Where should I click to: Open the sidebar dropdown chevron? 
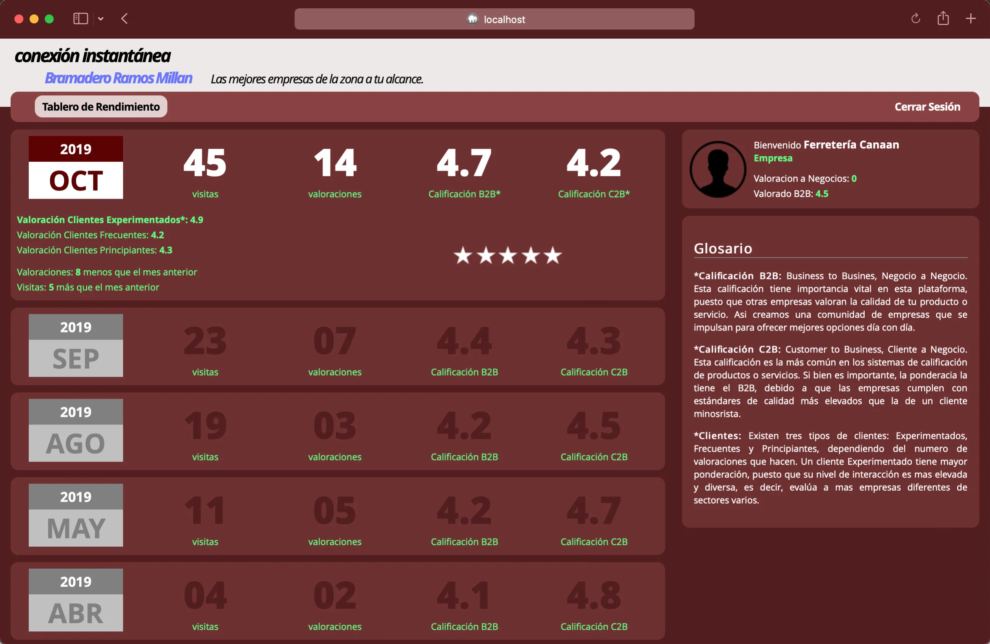click(101, 19)
